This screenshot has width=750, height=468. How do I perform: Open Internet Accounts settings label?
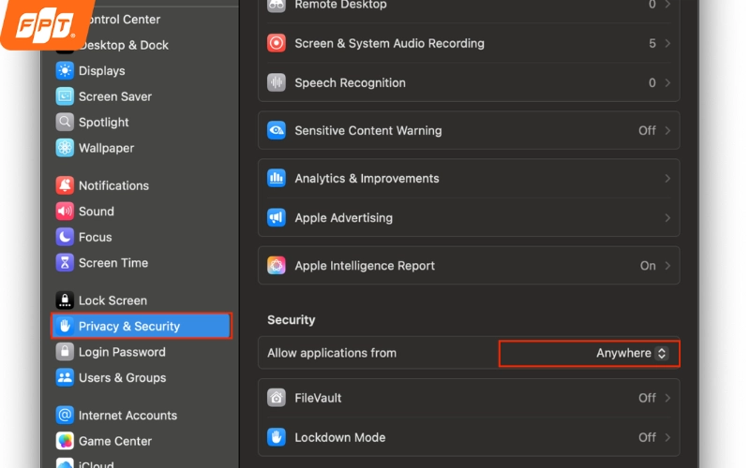point(127,416)
